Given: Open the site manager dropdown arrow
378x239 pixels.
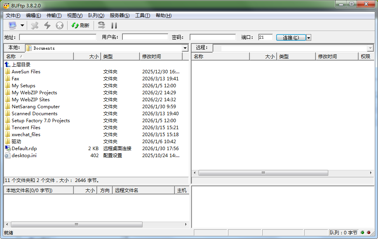Looking at the screenshot, I should 22,26.
